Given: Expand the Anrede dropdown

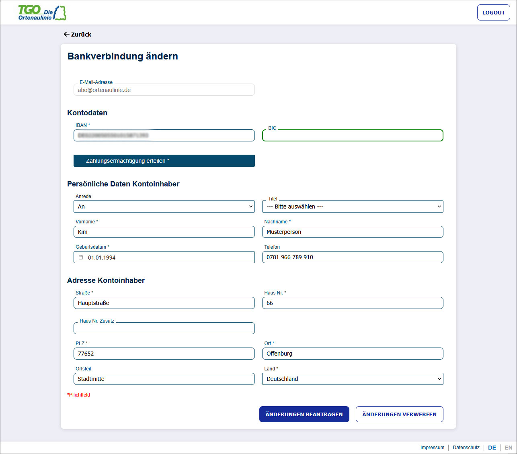Looking at the screenshot, I should click(164, 207).
